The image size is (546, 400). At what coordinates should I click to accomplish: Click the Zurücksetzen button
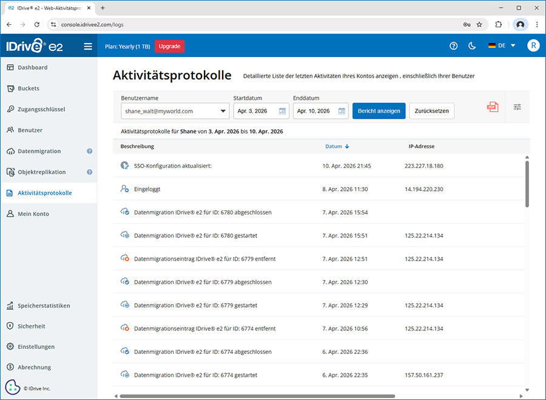432,112
